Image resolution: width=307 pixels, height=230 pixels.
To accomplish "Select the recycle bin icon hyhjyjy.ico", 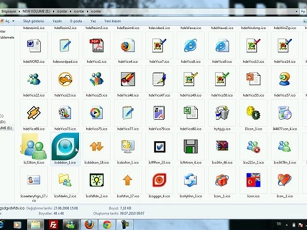I will tap(222, 113).
